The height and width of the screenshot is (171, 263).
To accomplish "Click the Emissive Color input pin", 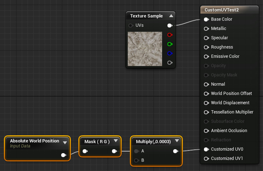I will [206, 56].
